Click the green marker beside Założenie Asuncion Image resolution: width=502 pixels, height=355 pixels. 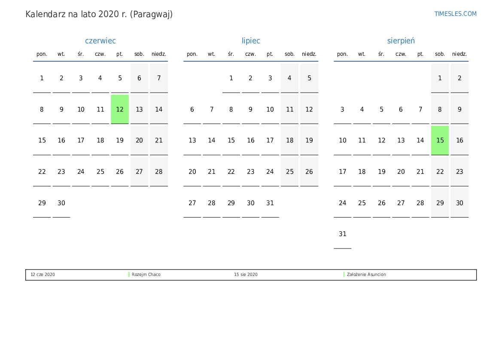click(344, 274)
